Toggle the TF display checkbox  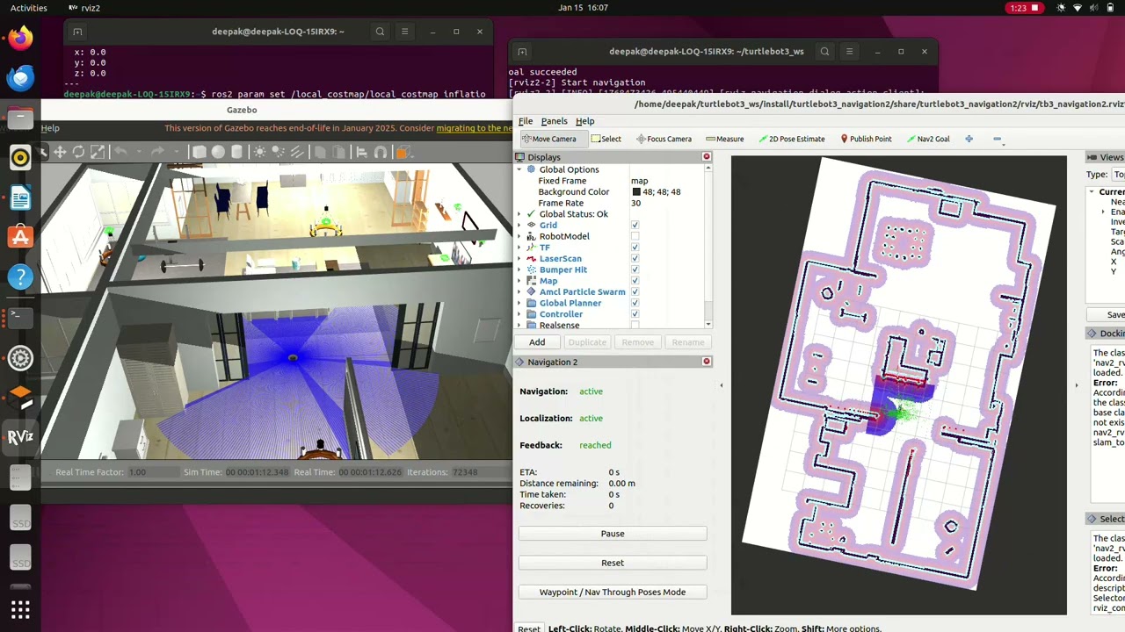click(x=635, y=248)
